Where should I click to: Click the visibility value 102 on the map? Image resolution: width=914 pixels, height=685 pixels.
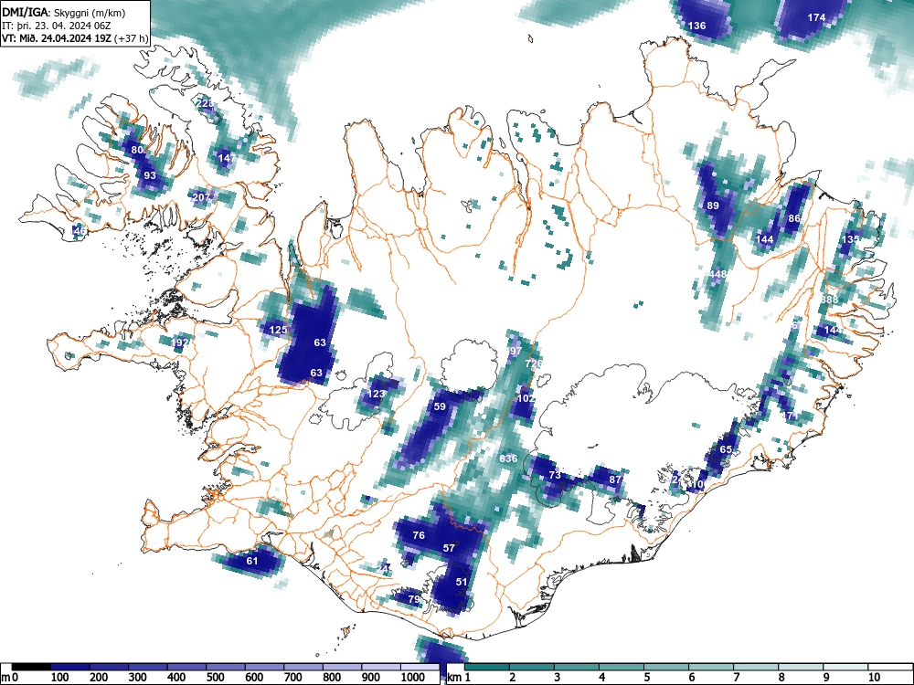pos(526,398)
